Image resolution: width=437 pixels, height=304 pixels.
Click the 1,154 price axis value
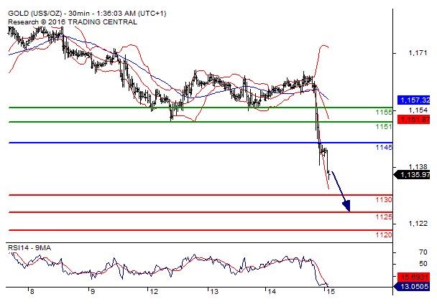point(418,110)
